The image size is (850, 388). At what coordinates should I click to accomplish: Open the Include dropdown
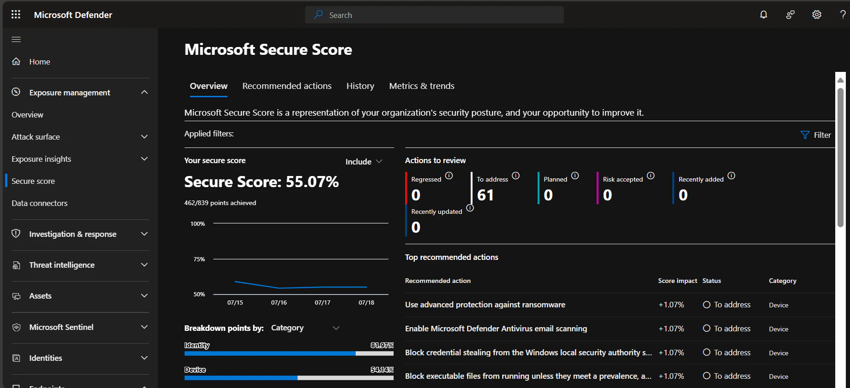click(364, 162)
